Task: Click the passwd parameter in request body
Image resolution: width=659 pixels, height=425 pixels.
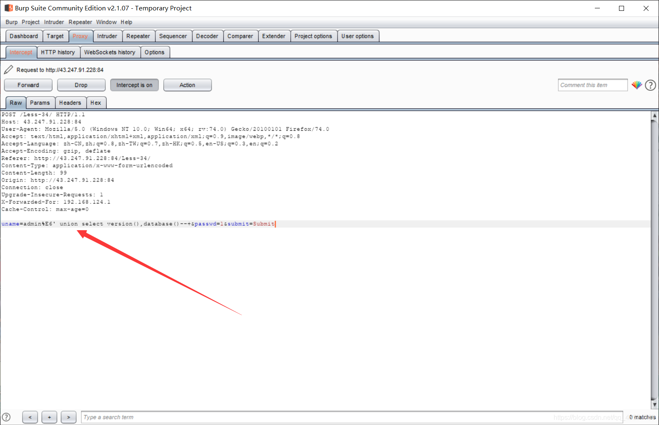Action: pyautogui.click(x=205, y=224)
